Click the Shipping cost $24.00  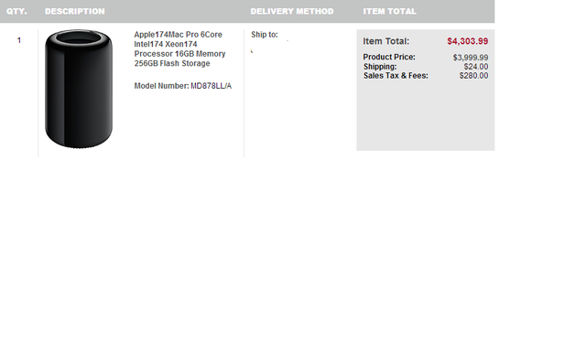click(x=476, y=67)
